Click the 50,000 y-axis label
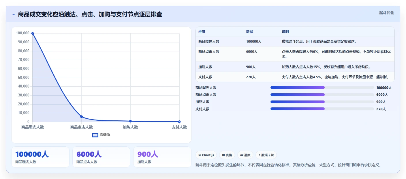Screen dimensions: 406x179 tap(23, 77)
